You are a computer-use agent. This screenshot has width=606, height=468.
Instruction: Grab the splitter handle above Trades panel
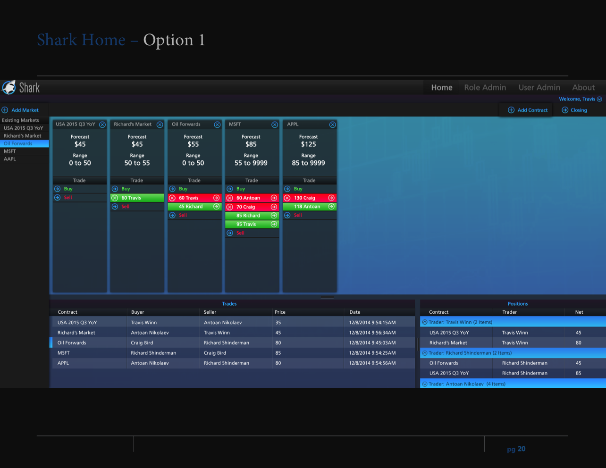[327, 297]
